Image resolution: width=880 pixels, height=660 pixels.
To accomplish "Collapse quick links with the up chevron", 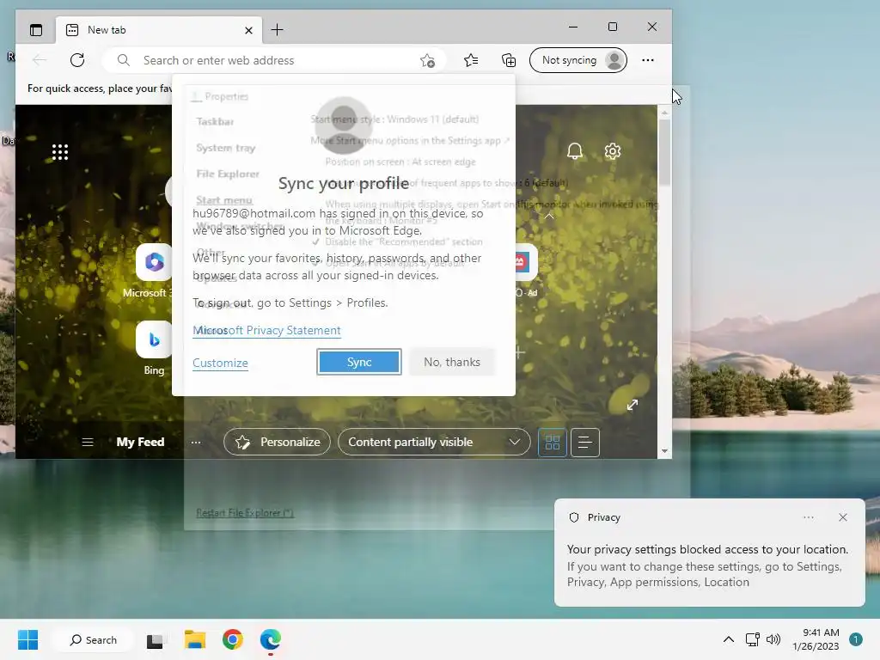I will (x=549, y=216).
